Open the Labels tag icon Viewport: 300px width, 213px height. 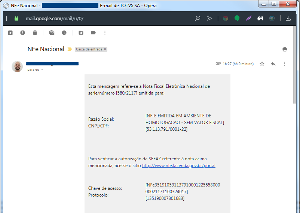coord(94,33)
